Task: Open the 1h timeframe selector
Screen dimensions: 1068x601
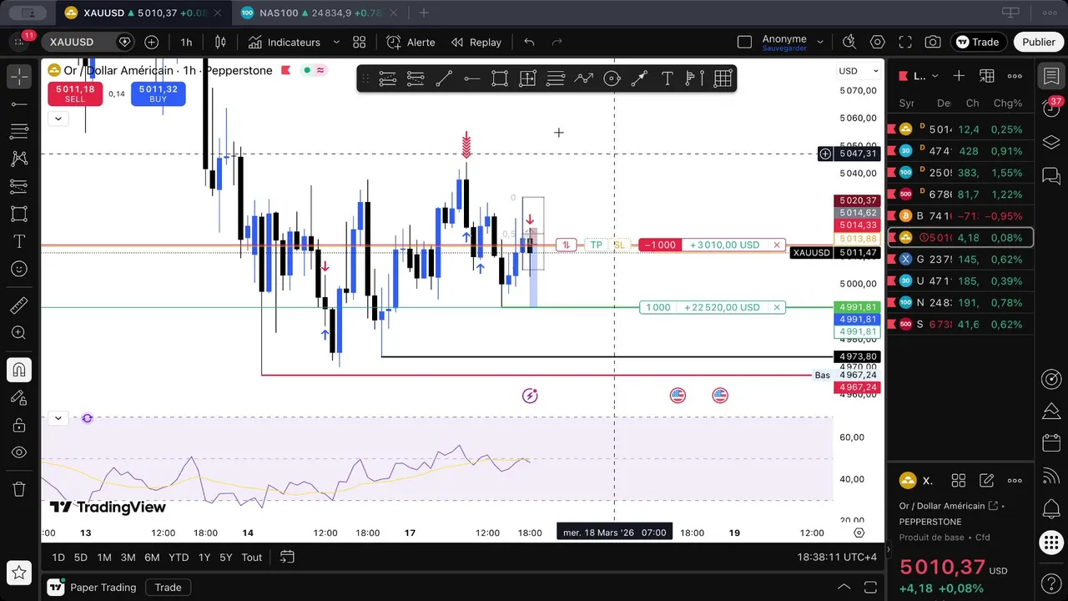Action: (186, 42)
